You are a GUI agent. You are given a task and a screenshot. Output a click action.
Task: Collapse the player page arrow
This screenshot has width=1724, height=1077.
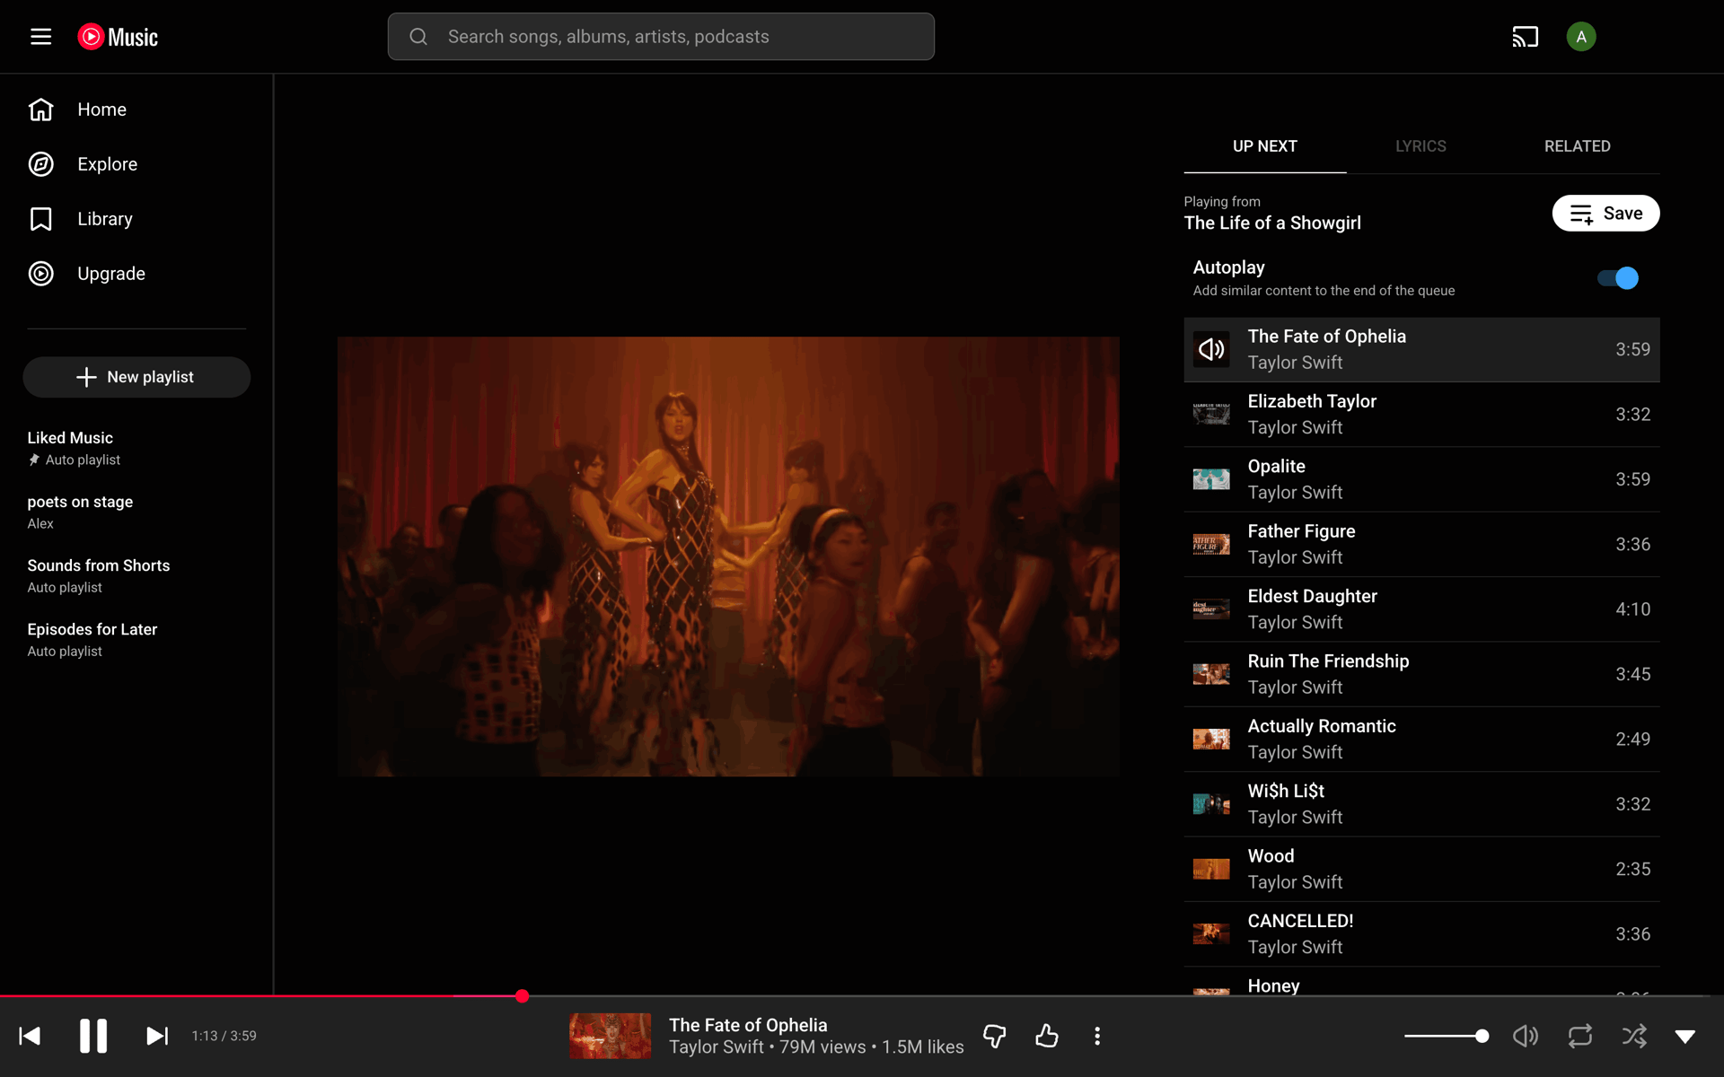tap(1685, 1037)
